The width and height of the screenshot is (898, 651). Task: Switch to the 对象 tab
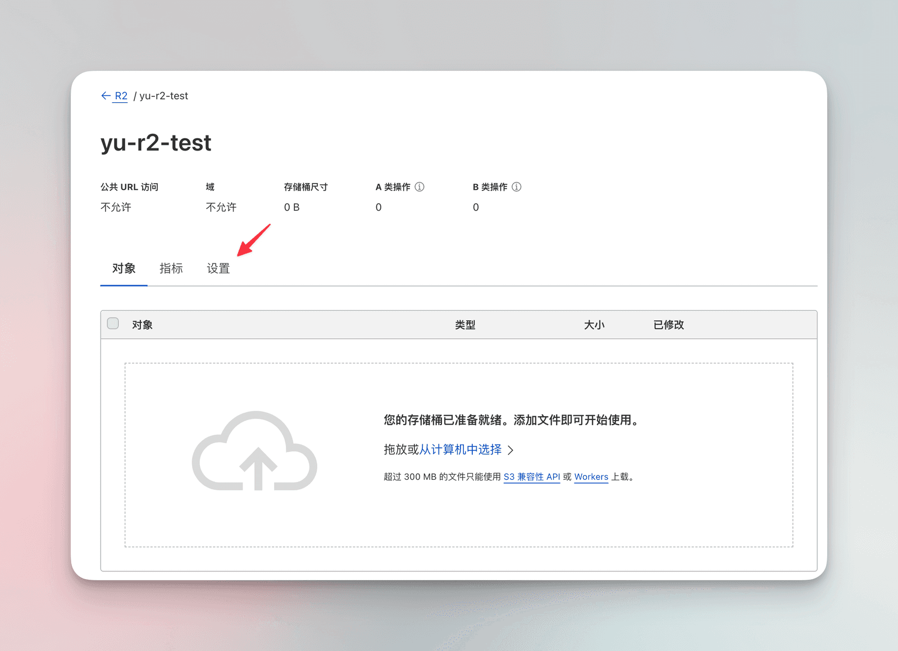(x=124, y=268)
